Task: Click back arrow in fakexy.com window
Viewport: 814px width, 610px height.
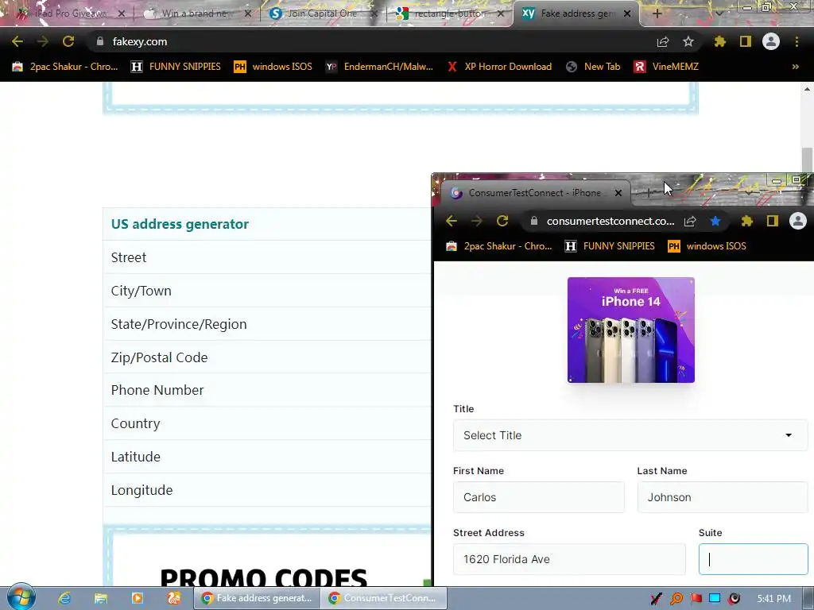Action: (x=17, y=41)
